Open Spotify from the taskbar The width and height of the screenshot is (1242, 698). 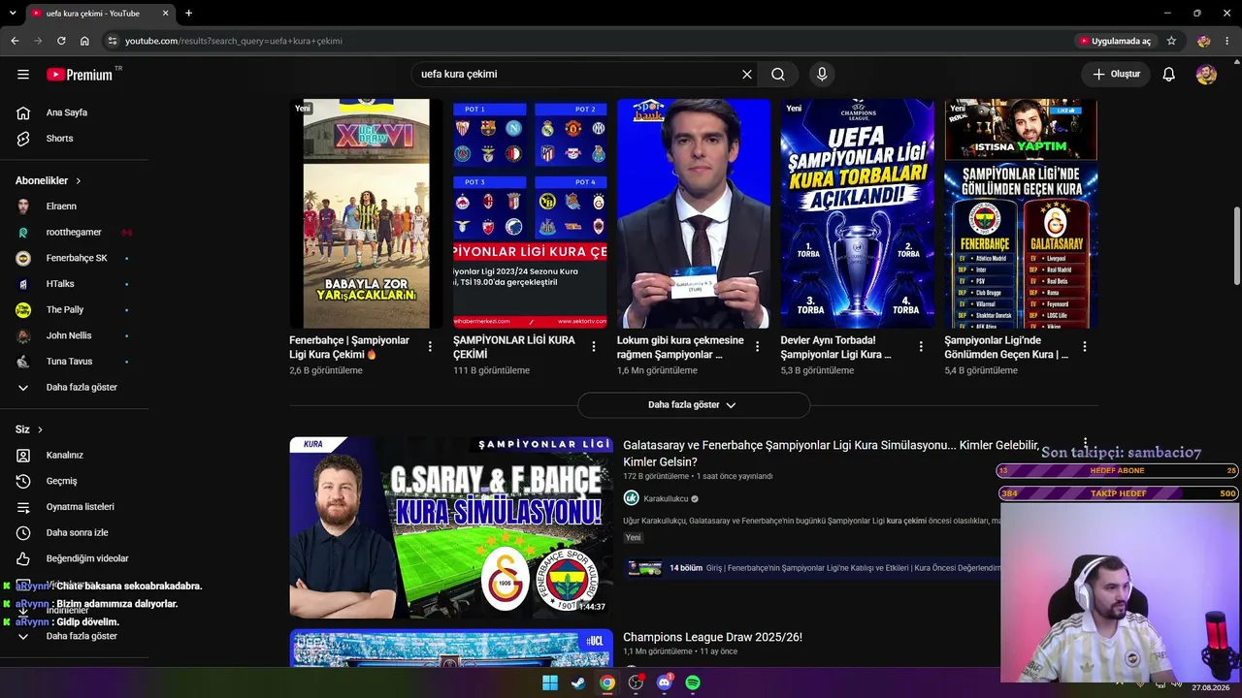click(x=693, y=682)
